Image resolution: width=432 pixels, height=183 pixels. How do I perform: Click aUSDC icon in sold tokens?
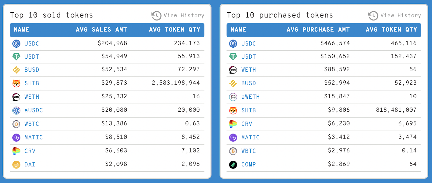[x=16, y=110]
